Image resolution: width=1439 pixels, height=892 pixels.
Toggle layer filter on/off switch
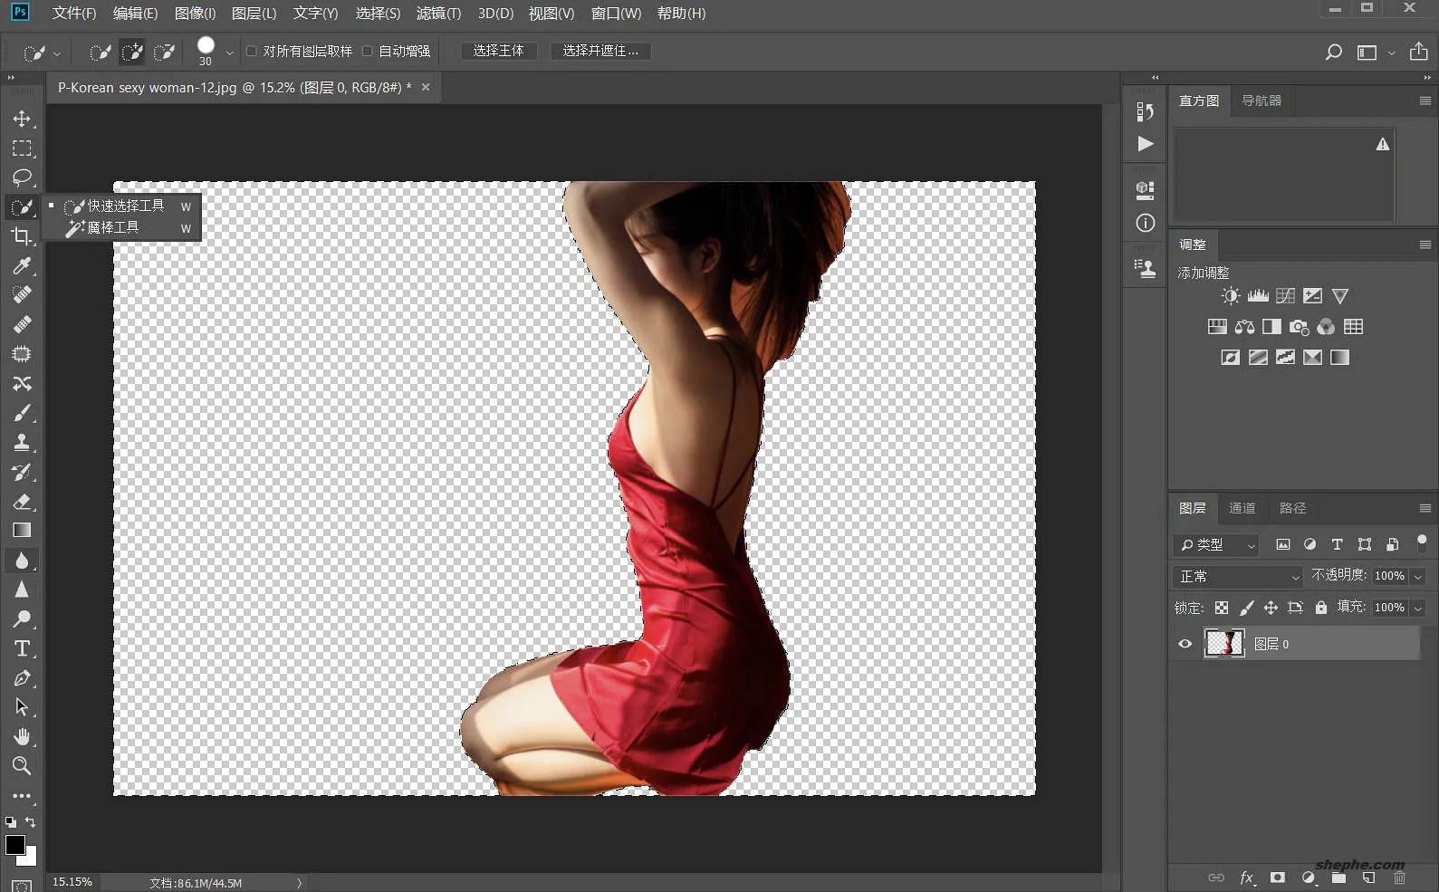[x=1422, y=543]
